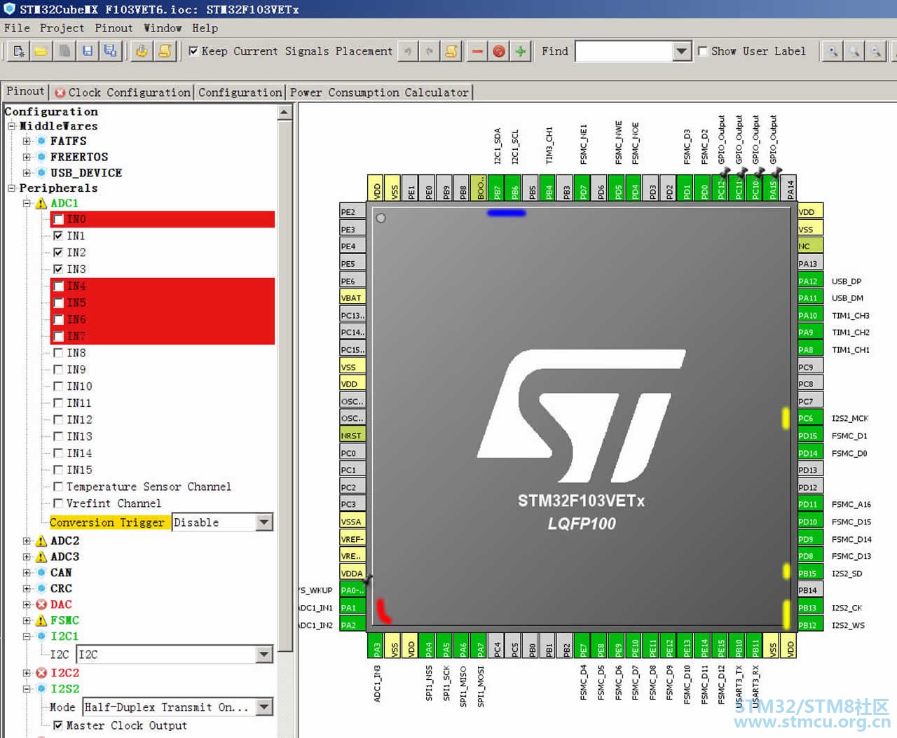
Task: Click the New Project toolbar icon
Action: 19,51
